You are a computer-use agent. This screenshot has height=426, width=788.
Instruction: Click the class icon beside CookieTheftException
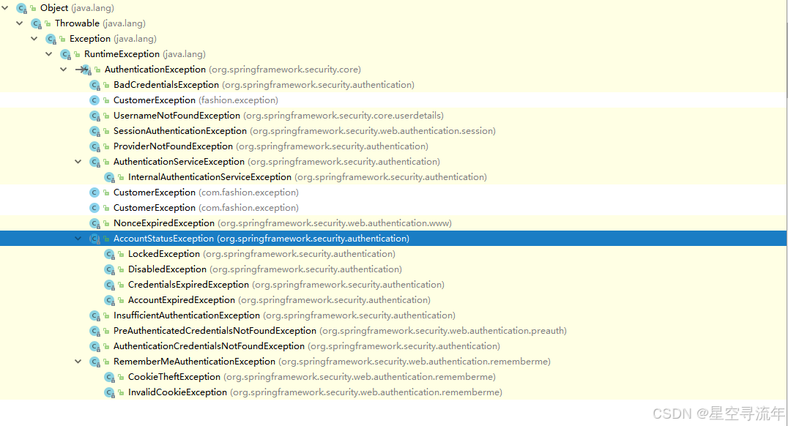tap(109, 377)
